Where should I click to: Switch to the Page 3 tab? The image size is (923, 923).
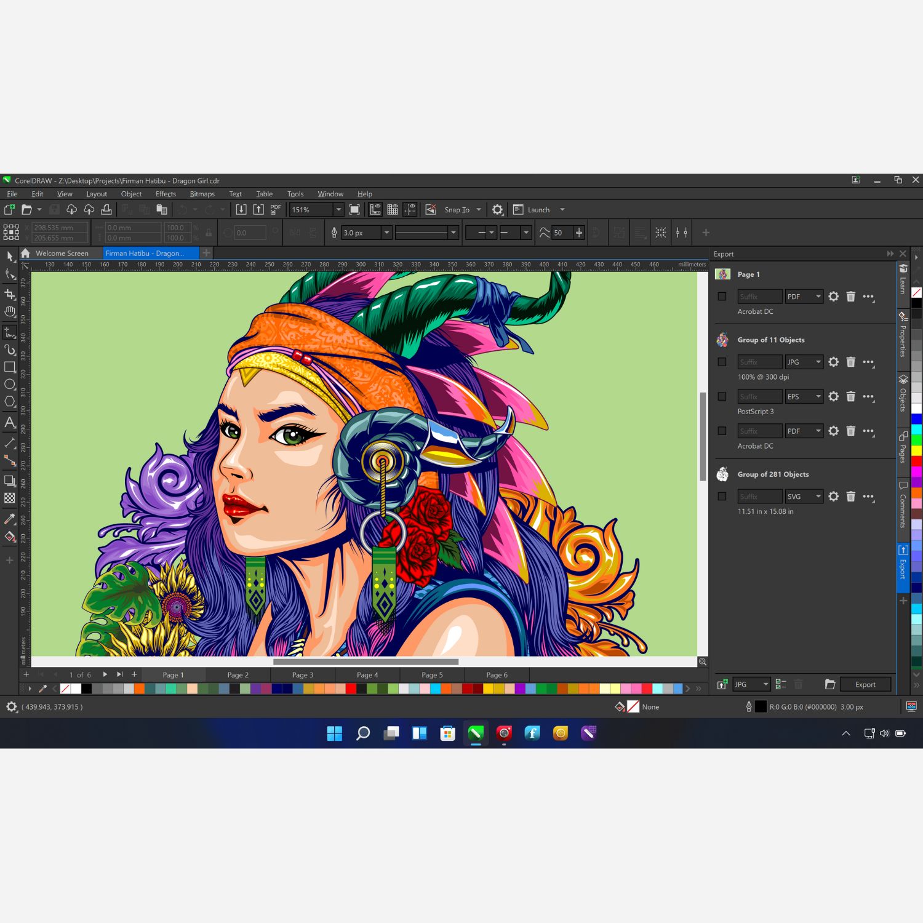(302, 674)
